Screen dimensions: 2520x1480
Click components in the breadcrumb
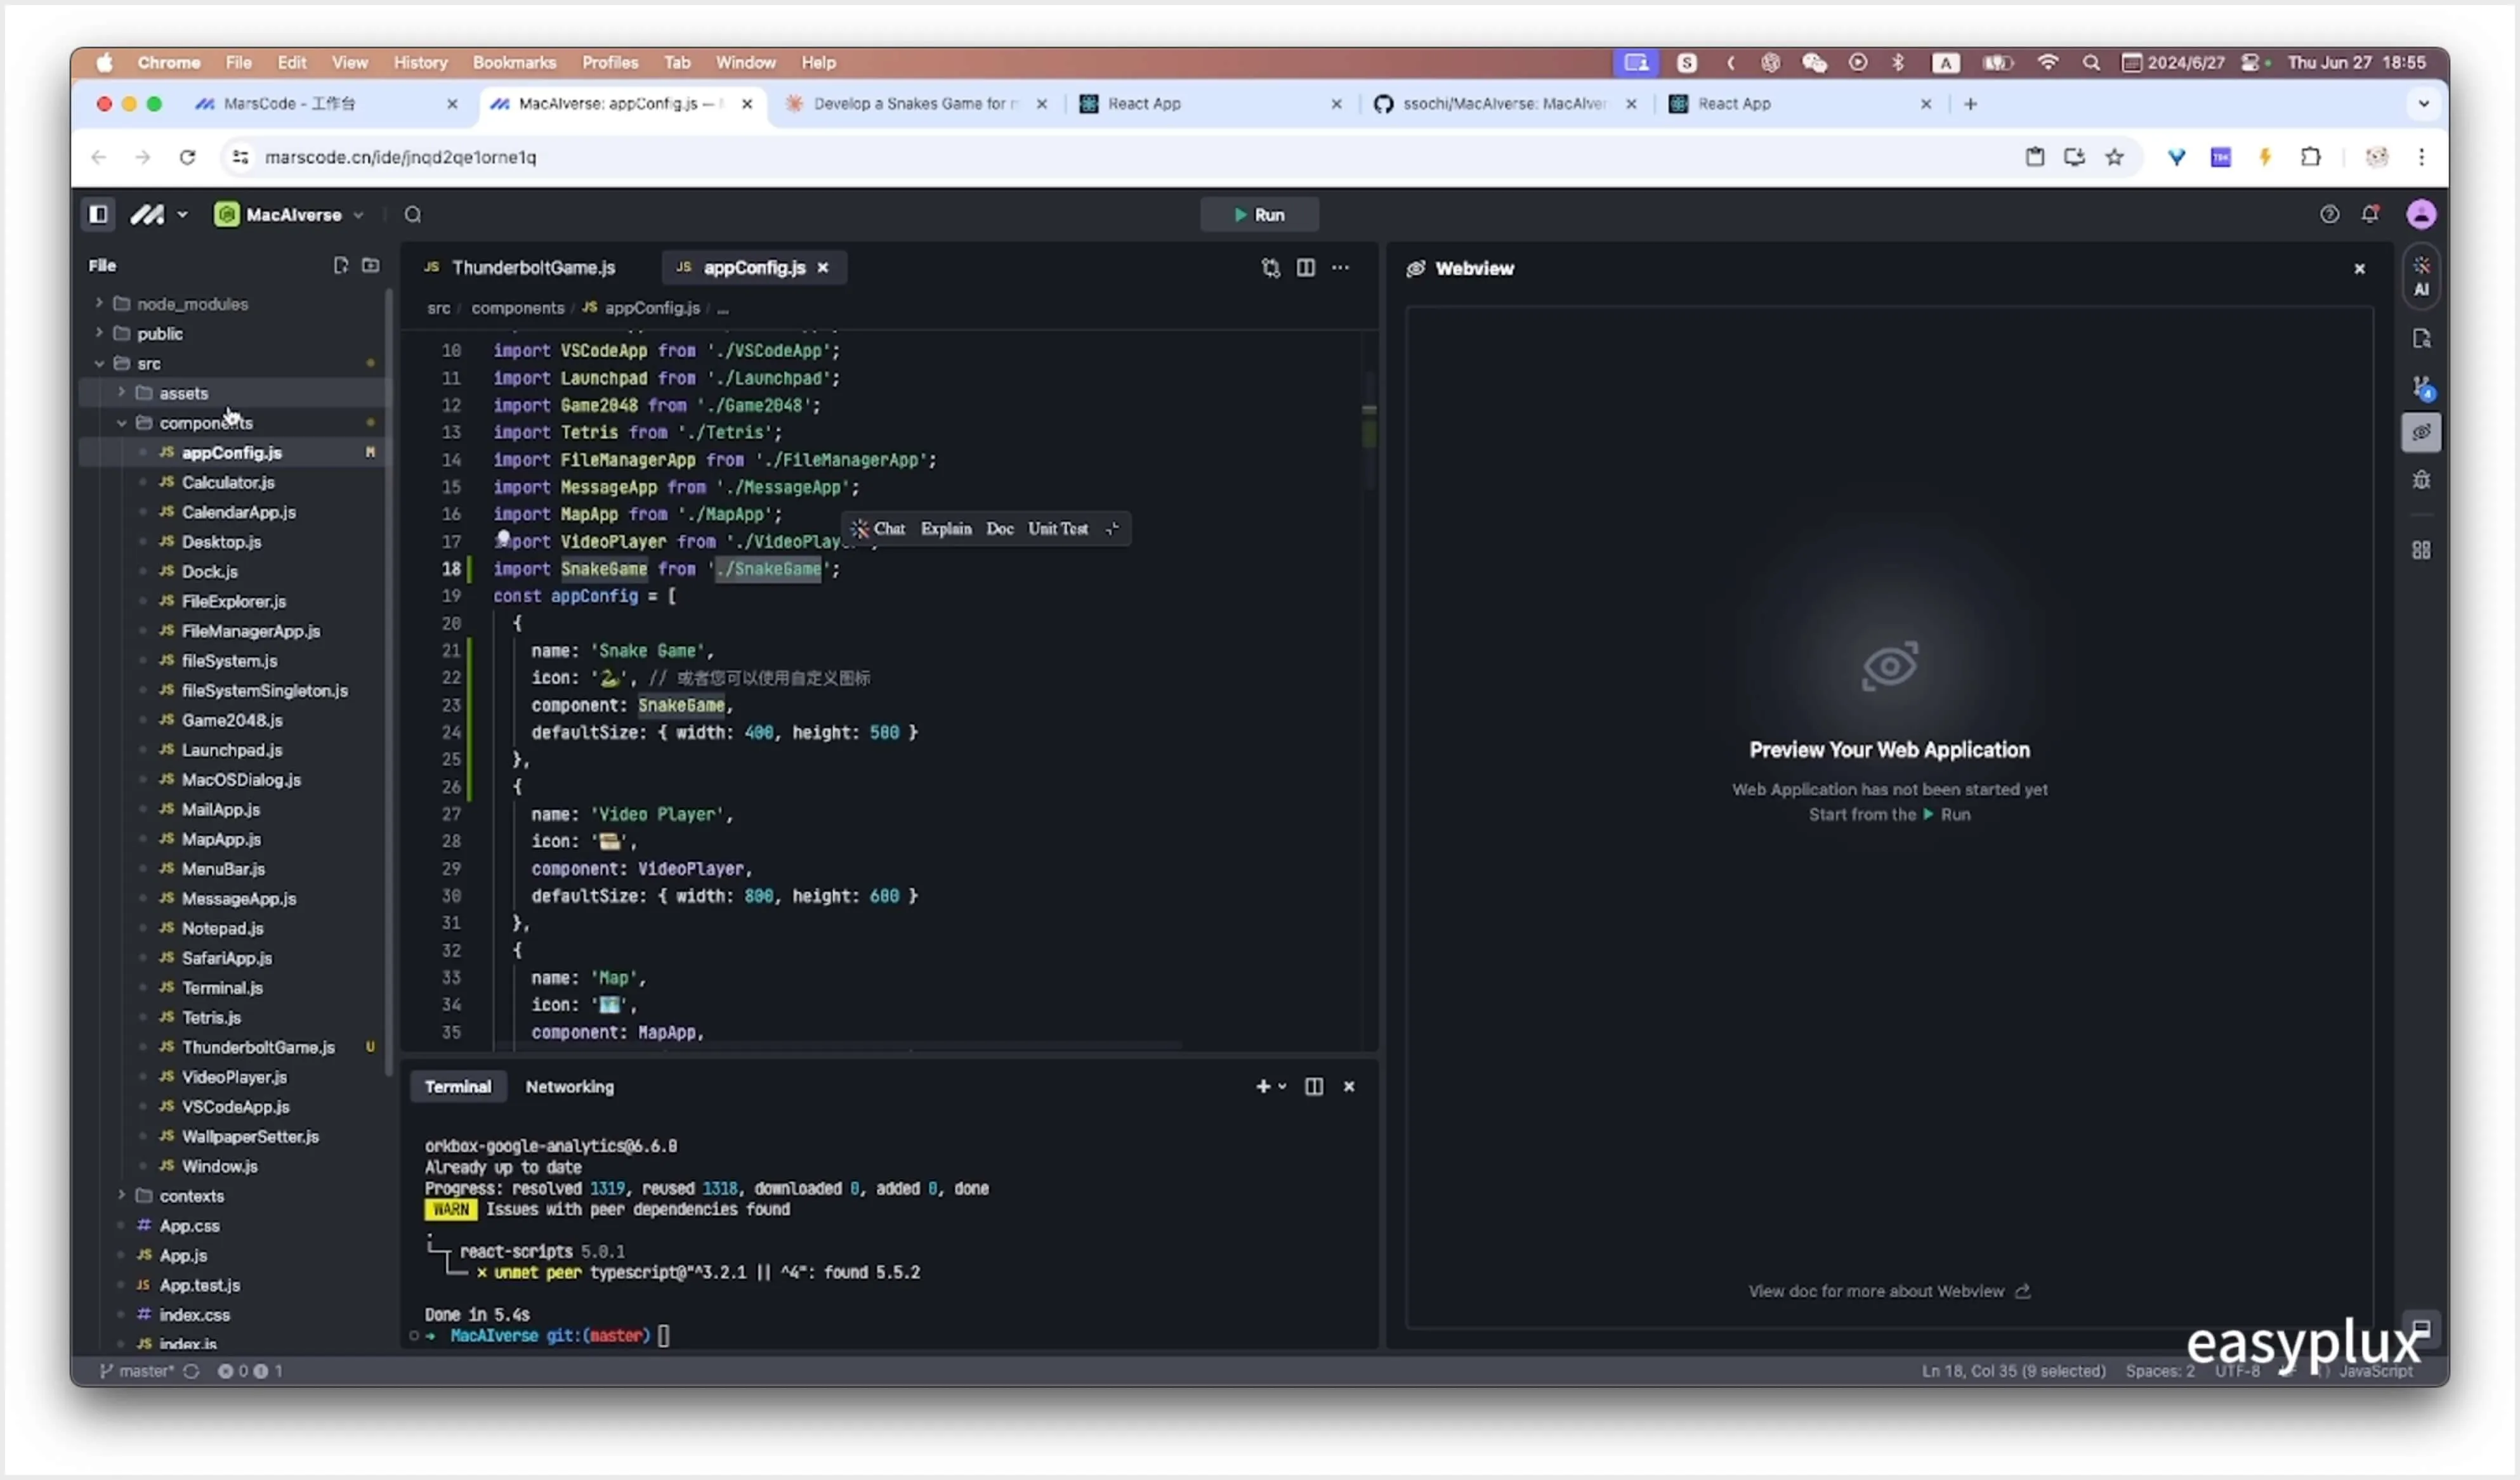518,308
